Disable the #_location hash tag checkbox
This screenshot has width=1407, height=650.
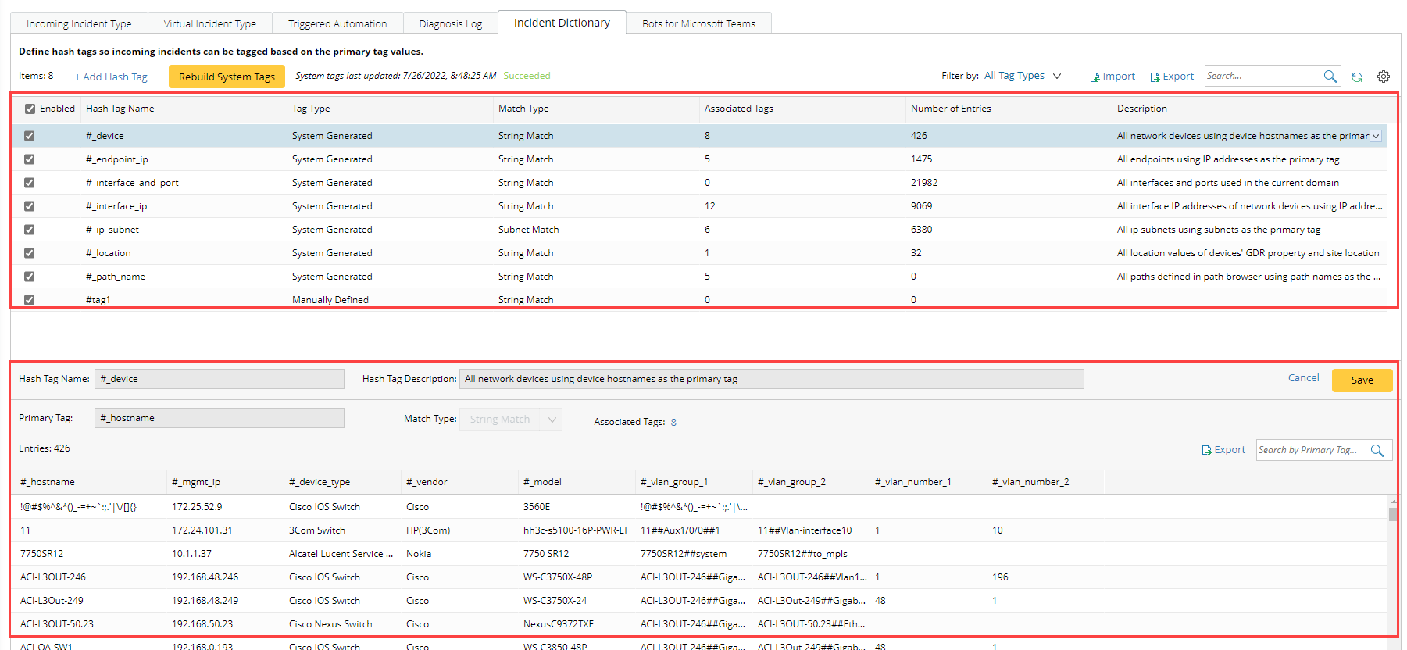[30, 253]
